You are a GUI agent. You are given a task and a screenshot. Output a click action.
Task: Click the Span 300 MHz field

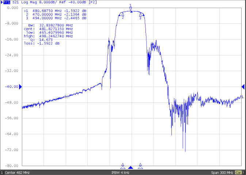click(x=222, y=172)
